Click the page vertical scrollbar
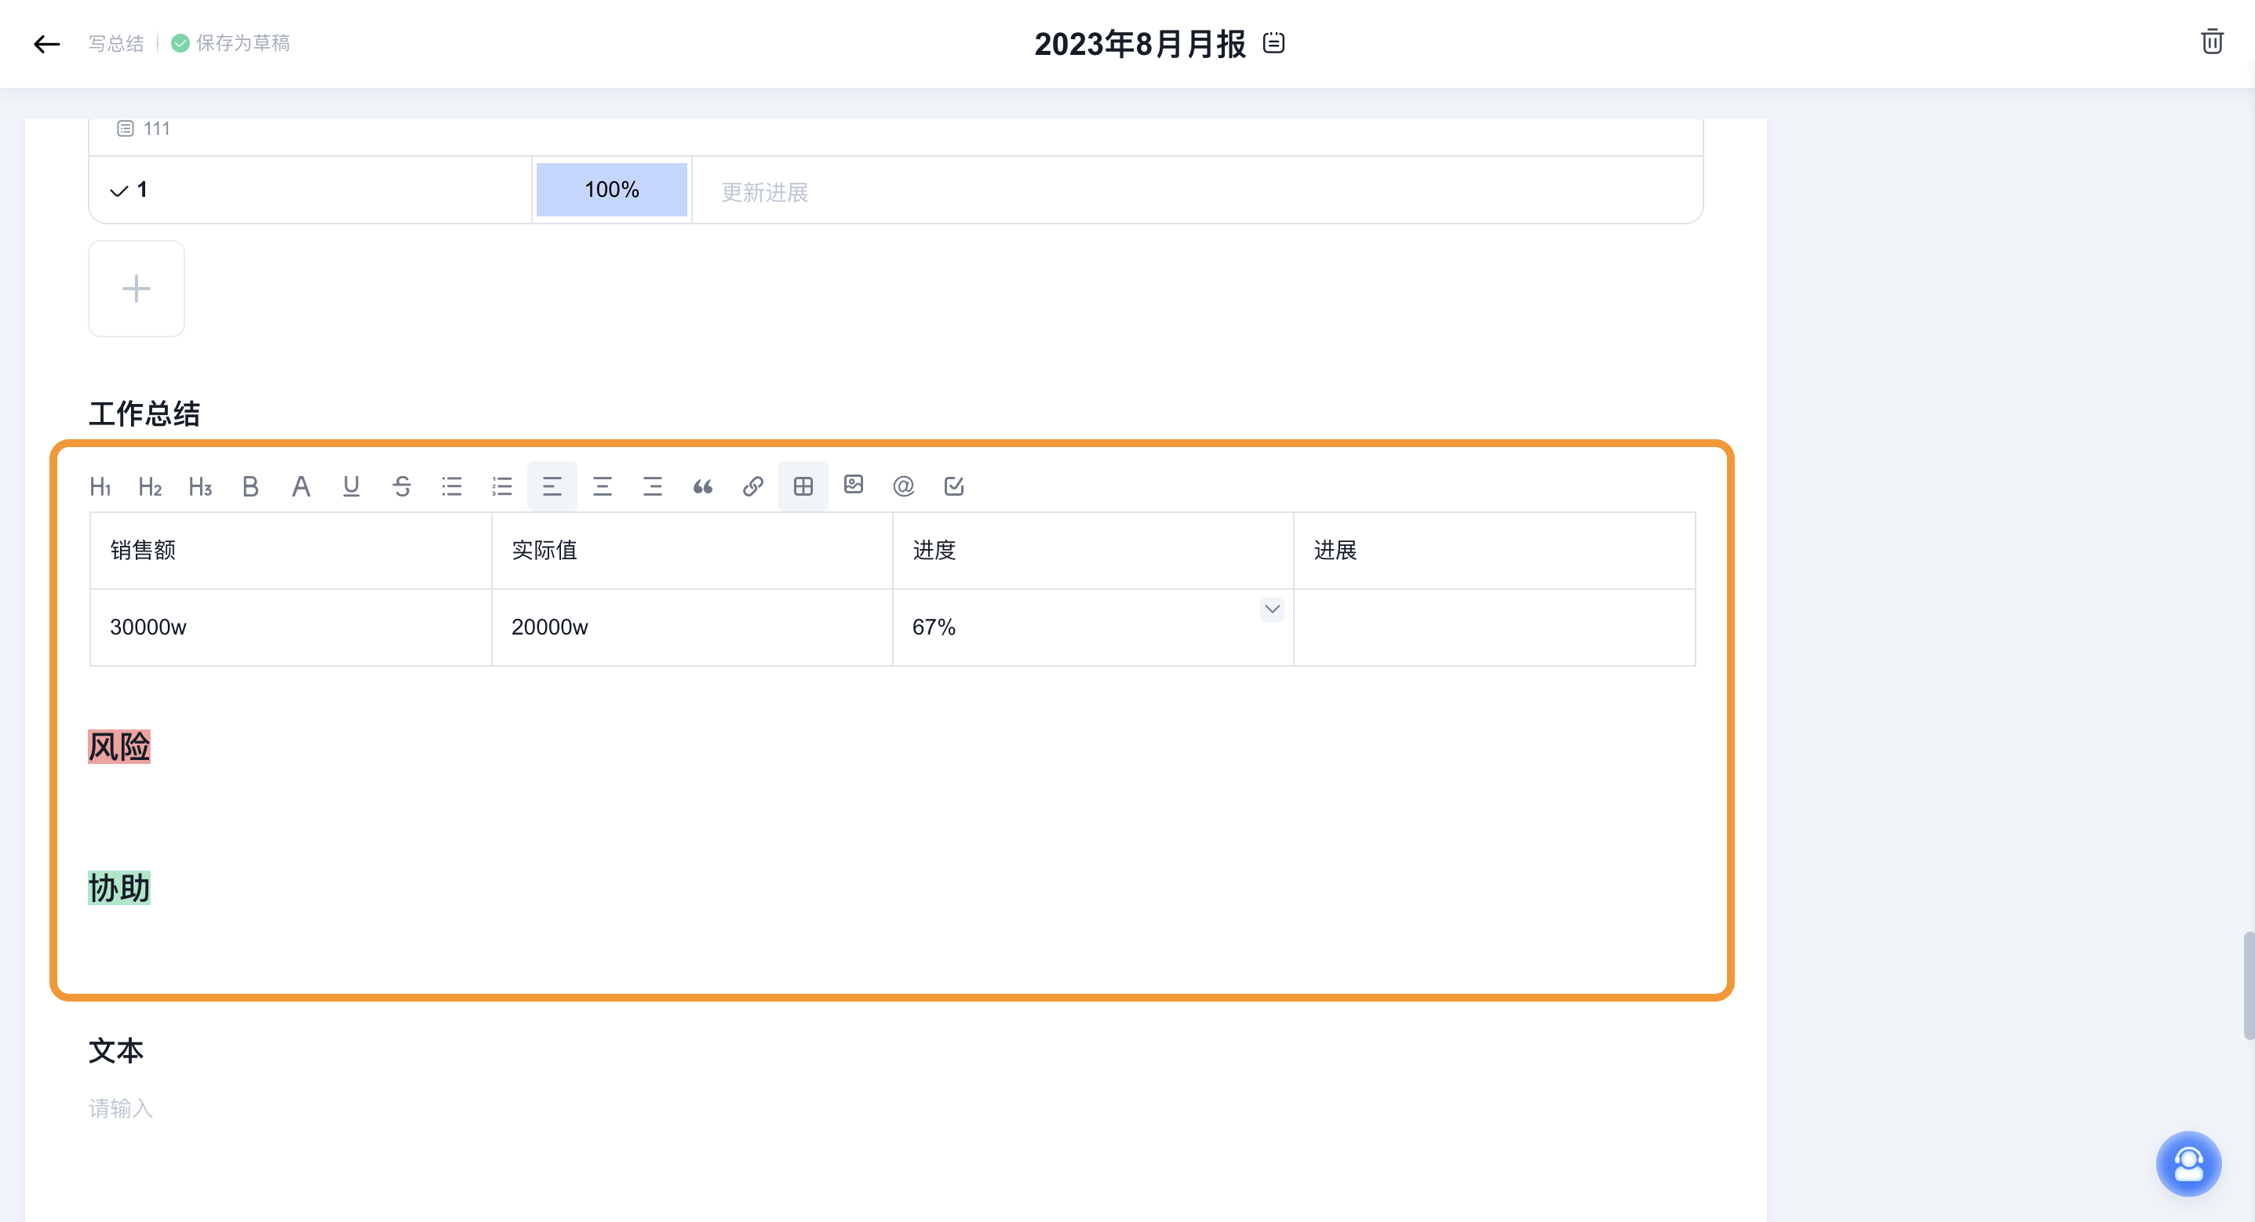2255x1222 pixels. click(2248, 986)
